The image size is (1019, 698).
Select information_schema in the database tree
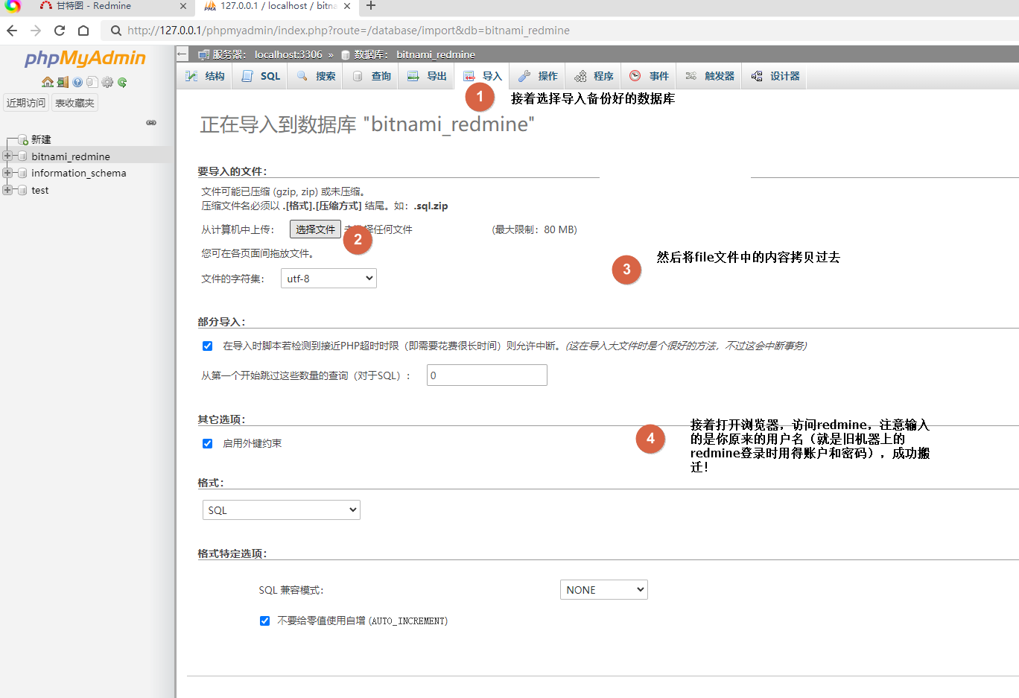point(79,173)
